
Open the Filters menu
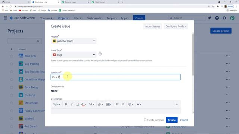(78, 18)
